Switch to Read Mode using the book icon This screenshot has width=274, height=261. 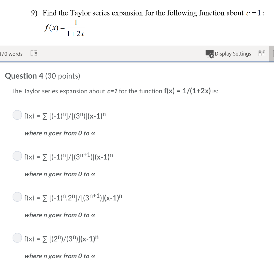(261, 53)
